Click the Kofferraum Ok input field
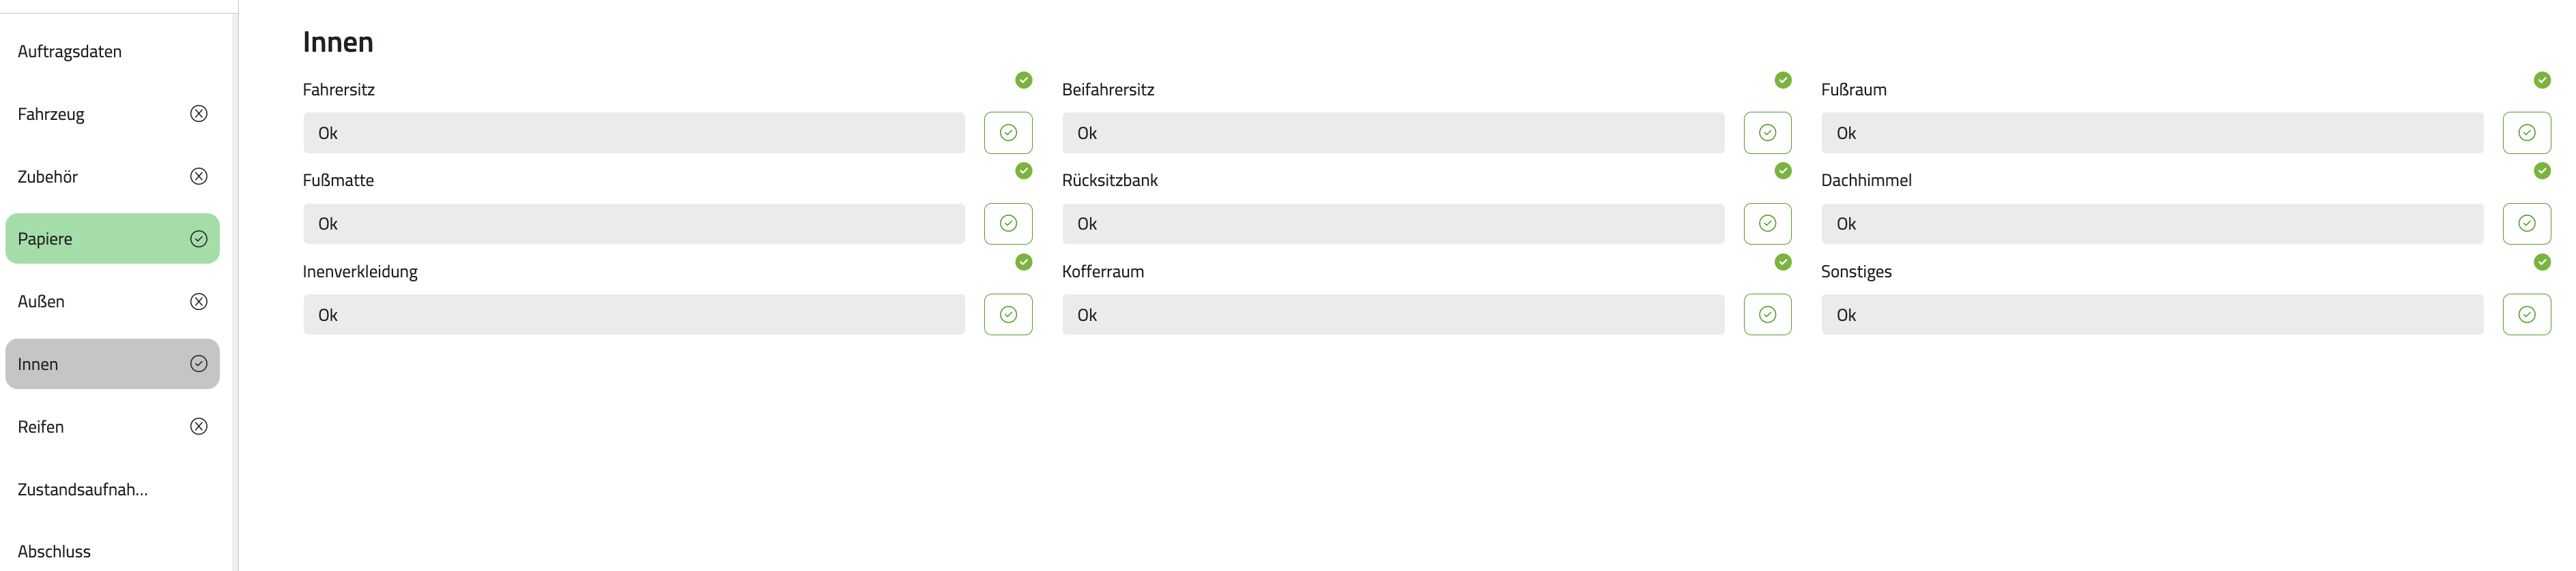 [1393, 314]
